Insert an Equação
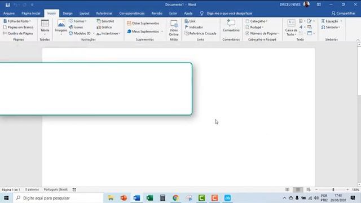 (x=332, y=21)
